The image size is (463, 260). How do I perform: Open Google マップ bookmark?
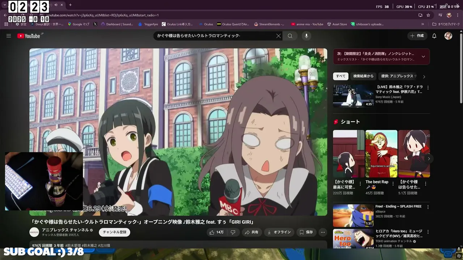(78, 24)
